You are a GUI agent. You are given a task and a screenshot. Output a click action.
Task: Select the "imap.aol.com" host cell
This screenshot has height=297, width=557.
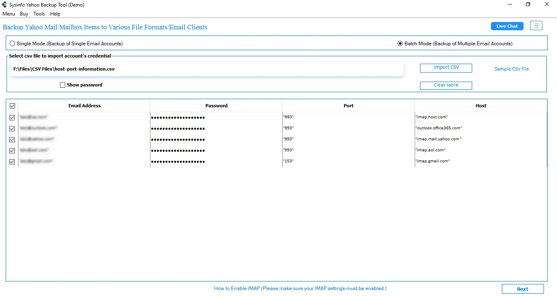(x=481, y=150)
